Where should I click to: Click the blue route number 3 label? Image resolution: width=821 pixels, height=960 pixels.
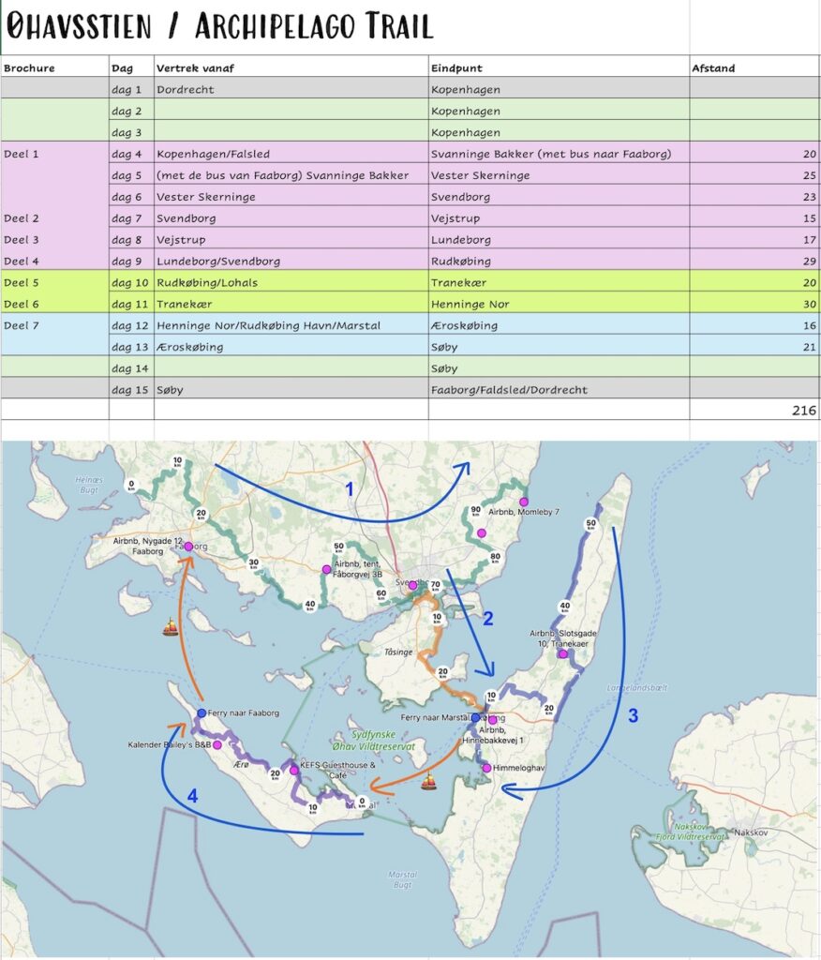[x=633, y=716]
